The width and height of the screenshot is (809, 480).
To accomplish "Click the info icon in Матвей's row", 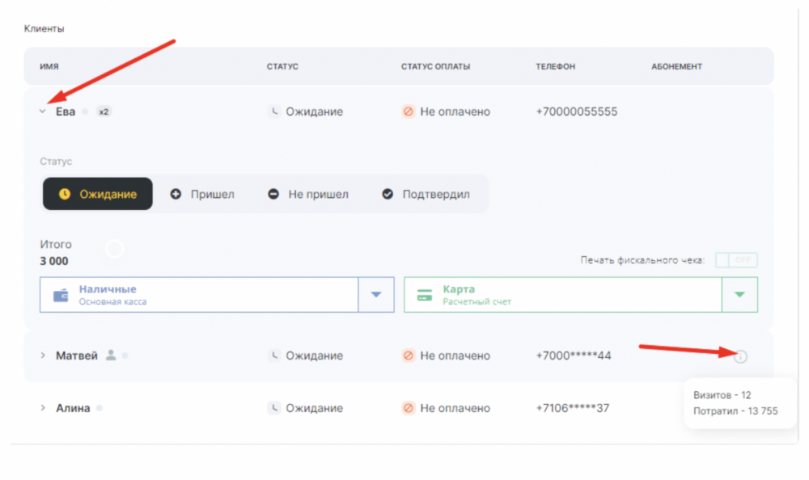I will coord(740,356).
